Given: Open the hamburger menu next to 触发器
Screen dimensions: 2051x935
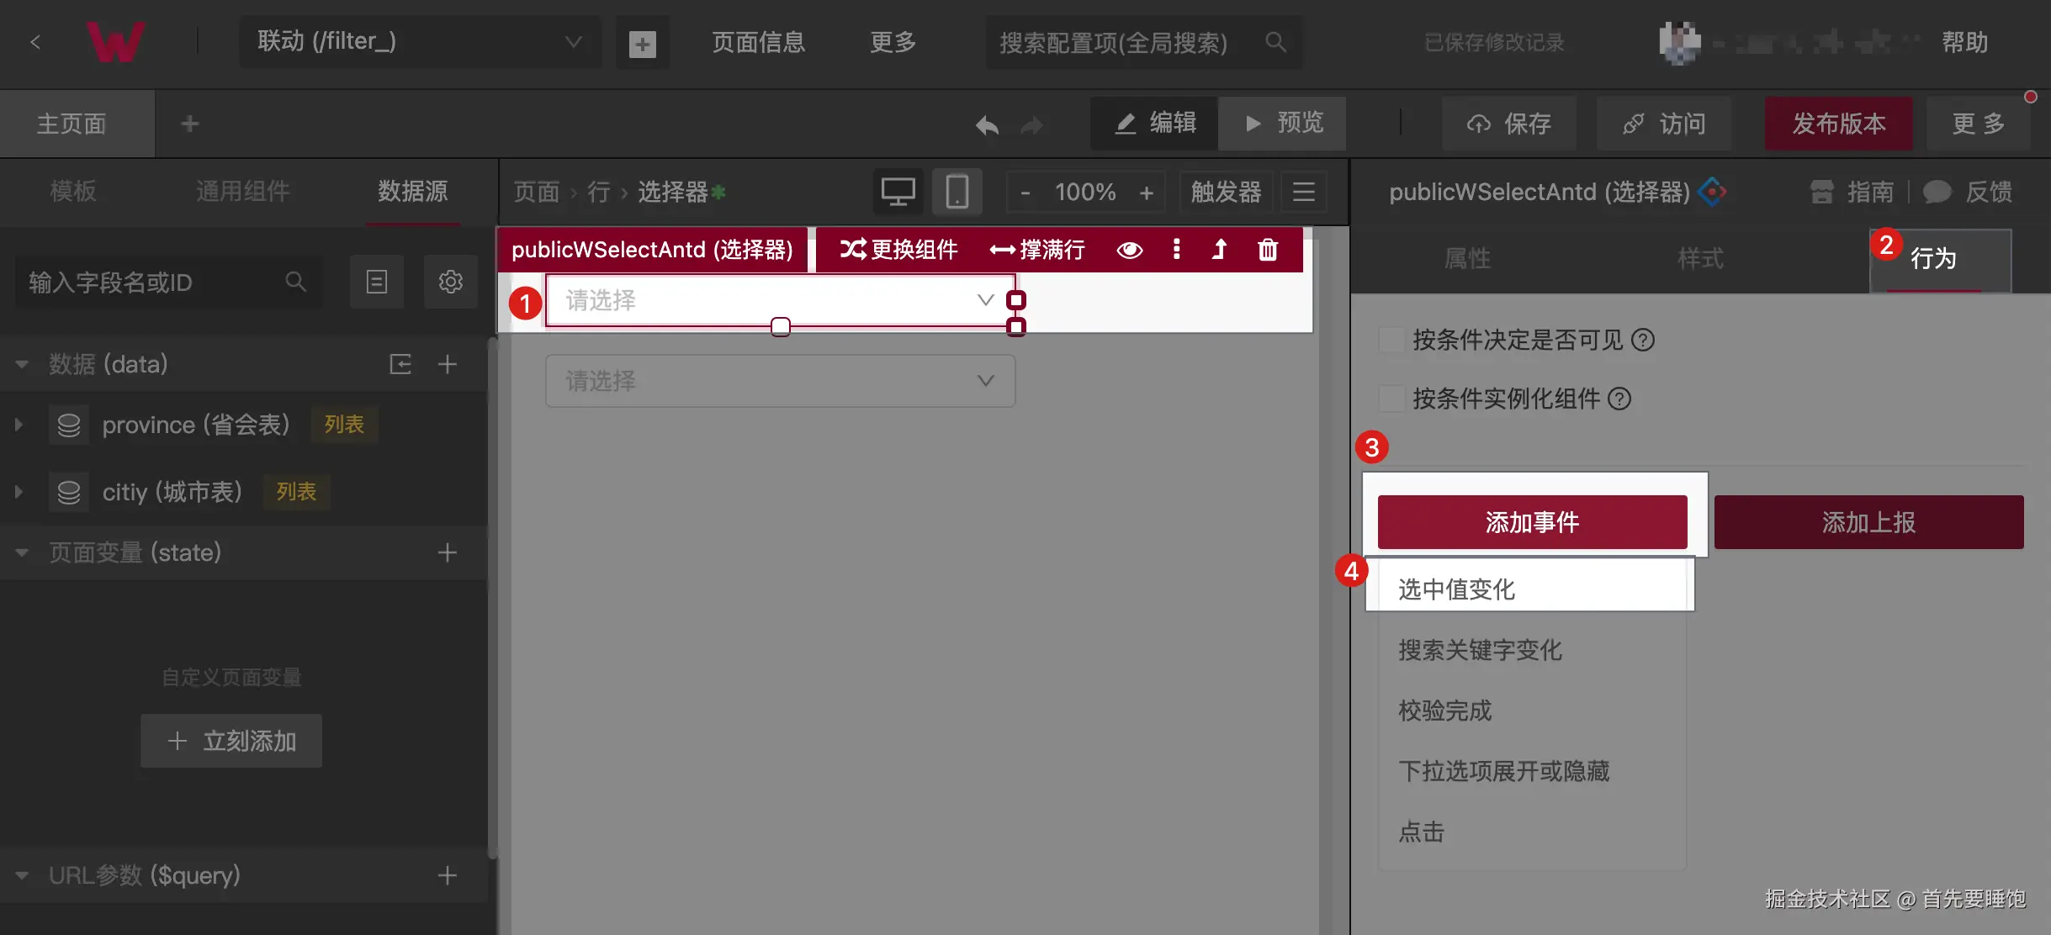Looking at the screenshot, I should 1303,192.
